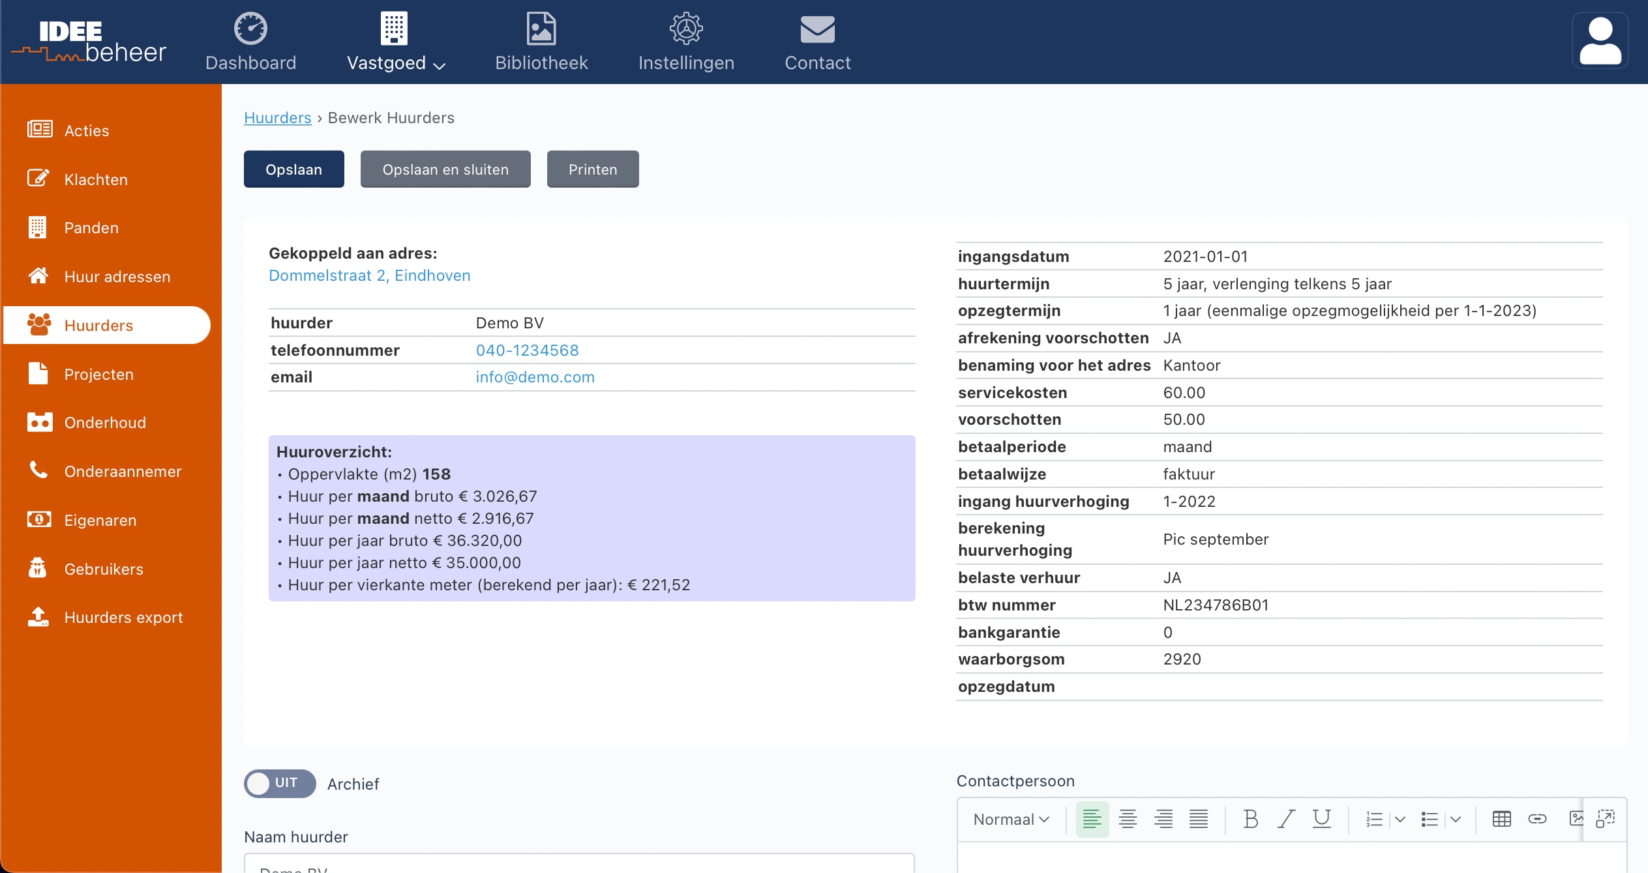Click the Contact envelope icon

click(x=817, y=29)
